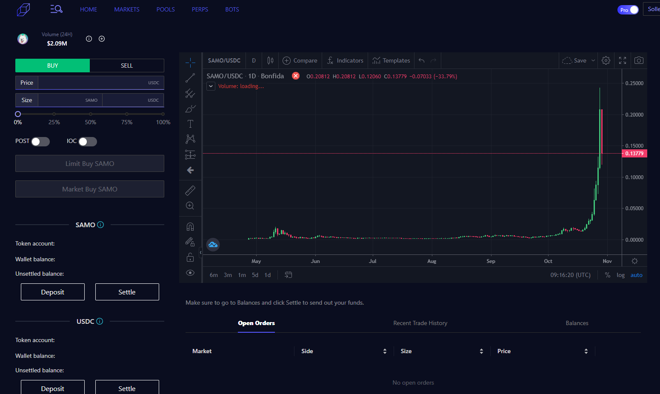The image size is (660, 394).
Task: Click the undo arrow
Action: [x=422, y=60]
